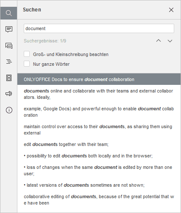Go to previous search result arrow
This screenshot has height=213, width=181.
click(159, 41)
